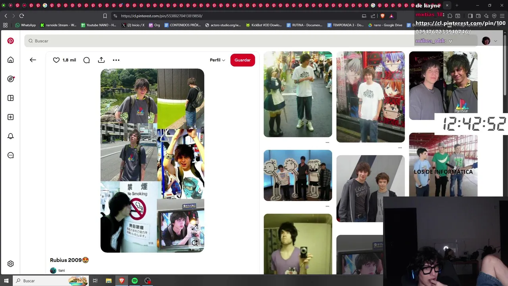This screenshot has width=508, height=286.
Task: Open the OBS icon in taskbar
Action: pyautogui.click(x=148, y=281)
